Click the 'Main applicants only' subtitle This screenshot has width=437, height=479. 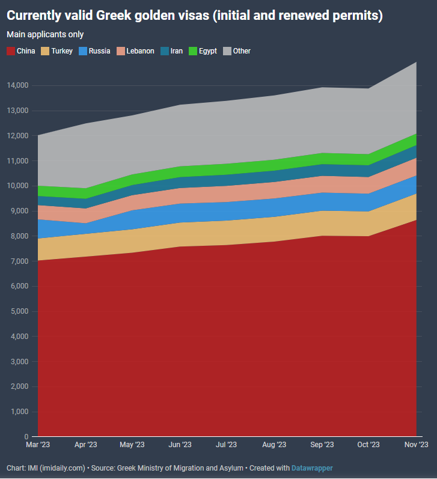click(45, 34)
